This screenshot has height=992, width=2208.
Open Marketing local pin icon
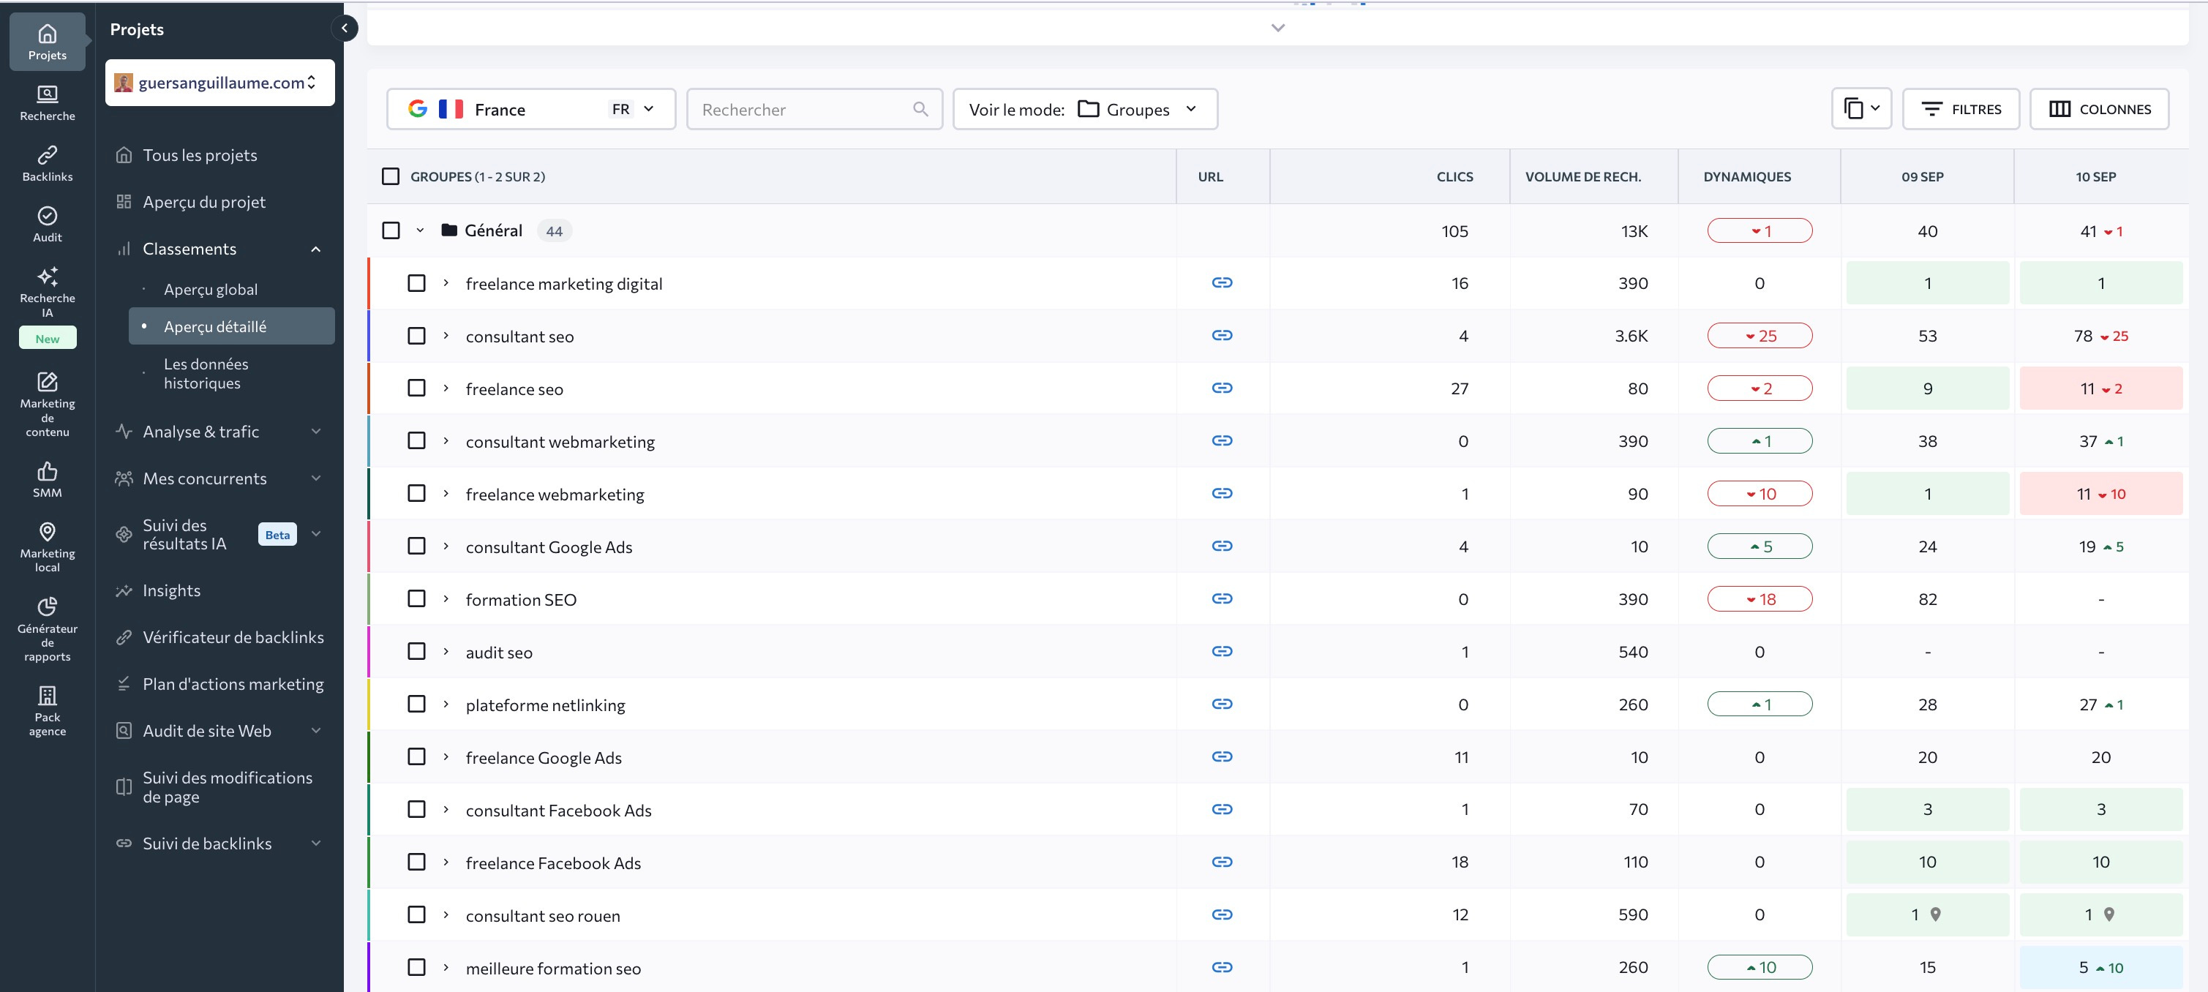pos(47,545)
